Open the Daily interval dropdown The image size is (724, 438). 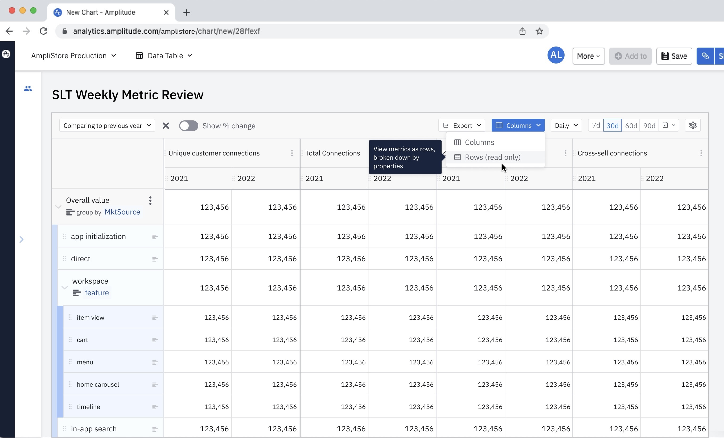(x=566, y=125)
